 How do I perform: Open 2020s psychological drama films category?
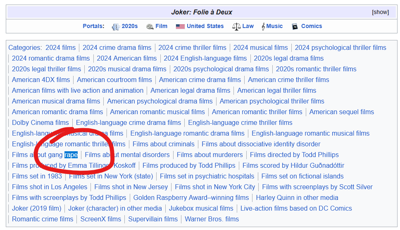click(x=221, y=69)
